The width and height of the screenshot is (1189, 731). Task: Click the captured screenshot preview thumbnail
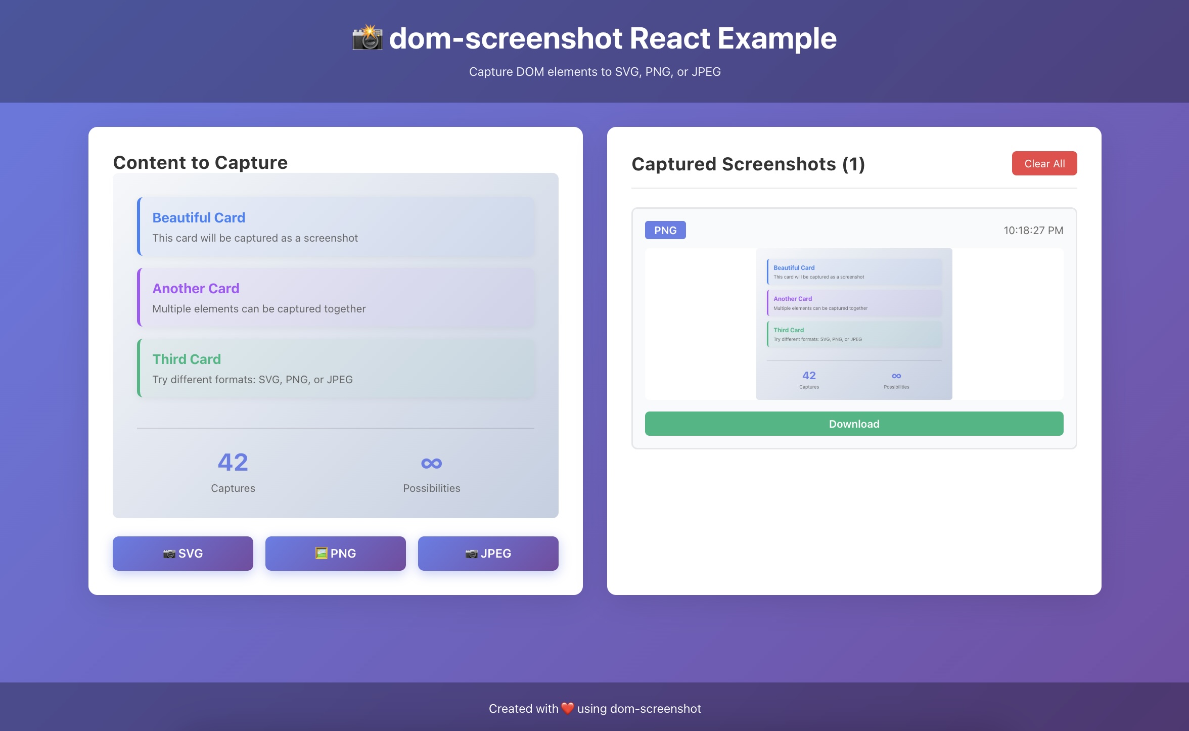pos(854,324)
